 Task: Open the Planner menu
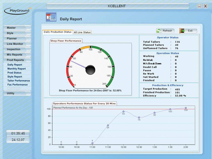[17, 39]
